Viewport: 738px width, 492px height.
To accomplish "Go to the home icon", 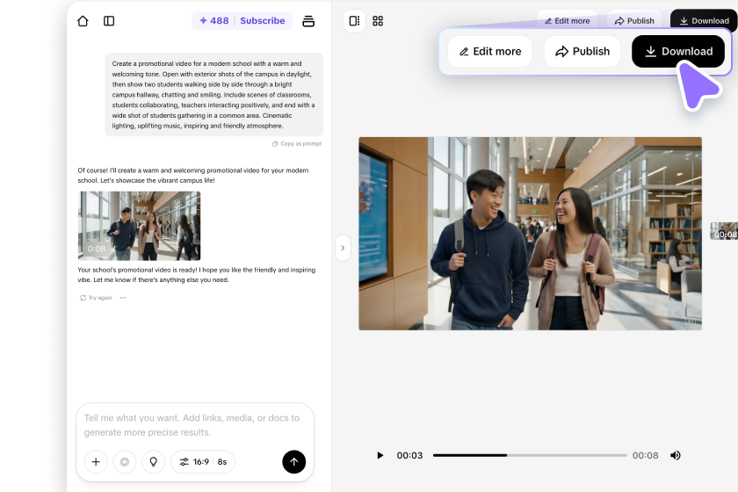I will 83,21.
